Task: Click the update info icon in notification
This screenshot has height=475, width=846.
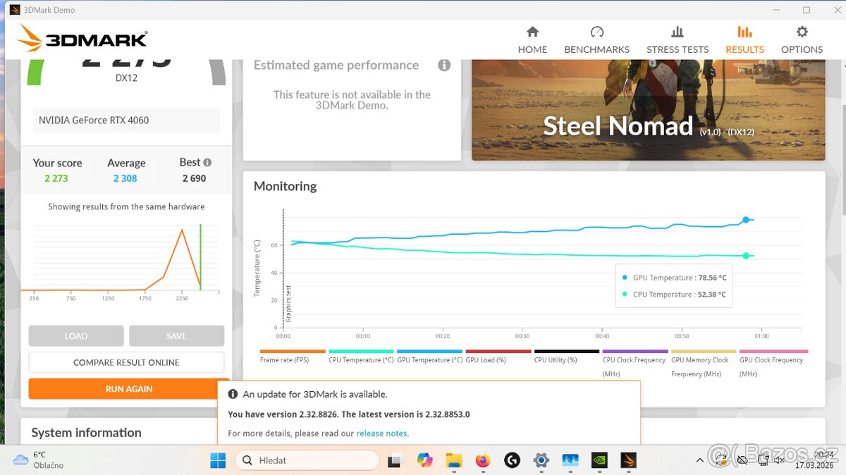Action: tap(233, 395)
